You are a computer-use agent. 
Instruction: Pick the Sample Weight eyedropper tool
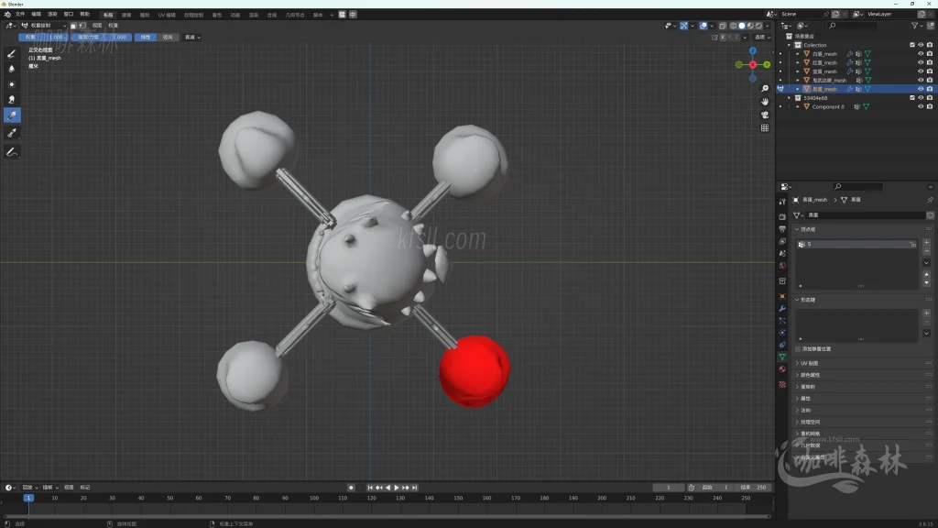[x=13, y=133]
